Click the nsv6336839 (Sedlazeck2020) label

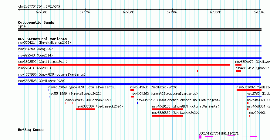click(x=176, y=113)
